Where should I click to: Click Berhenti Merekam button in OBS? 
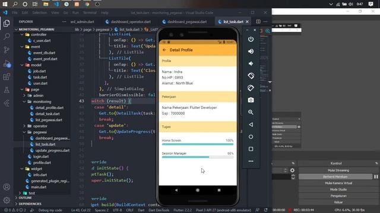(335, 176)
